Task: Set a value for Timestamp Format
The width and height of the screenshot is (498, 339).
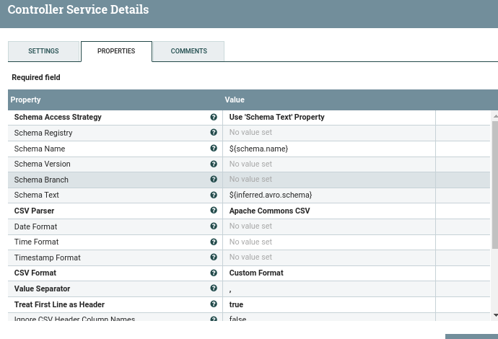Action: coord(328,257)
